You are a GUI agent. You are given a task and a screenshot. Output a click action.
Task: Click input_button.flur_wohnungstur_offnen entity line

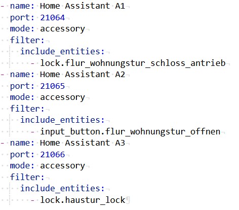130,131
